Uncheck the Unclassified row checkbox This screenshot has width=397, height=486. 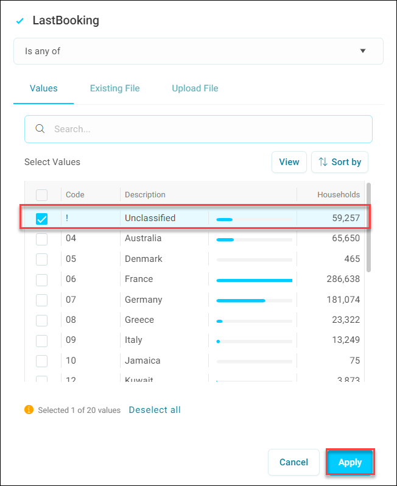[x=42, y=219]
